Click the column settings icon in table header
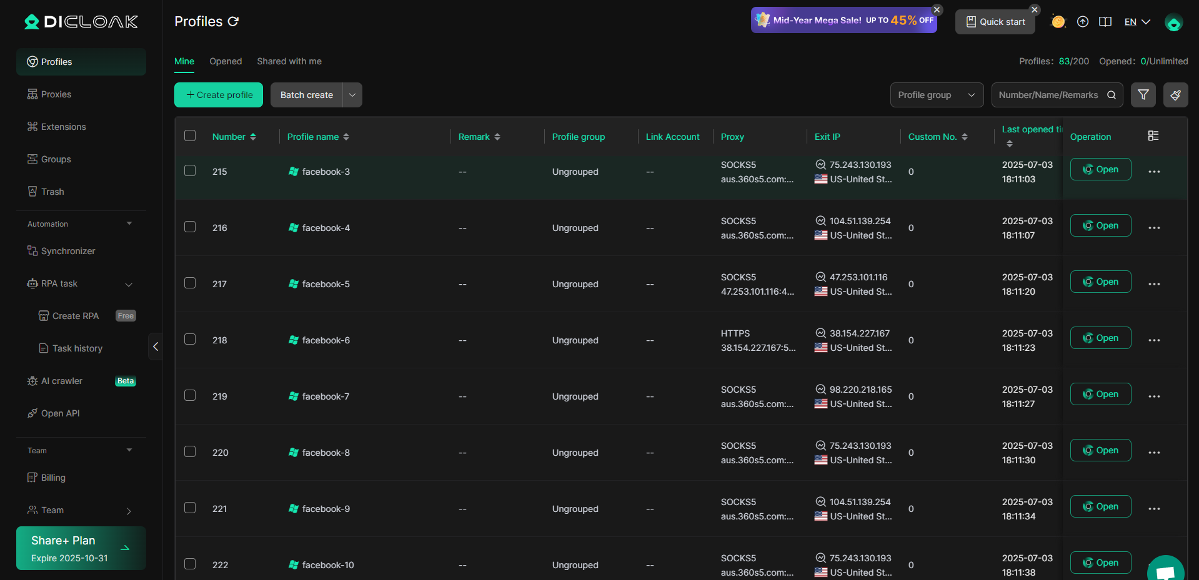Viewport: 1199px width, 580px height. 1153,136
